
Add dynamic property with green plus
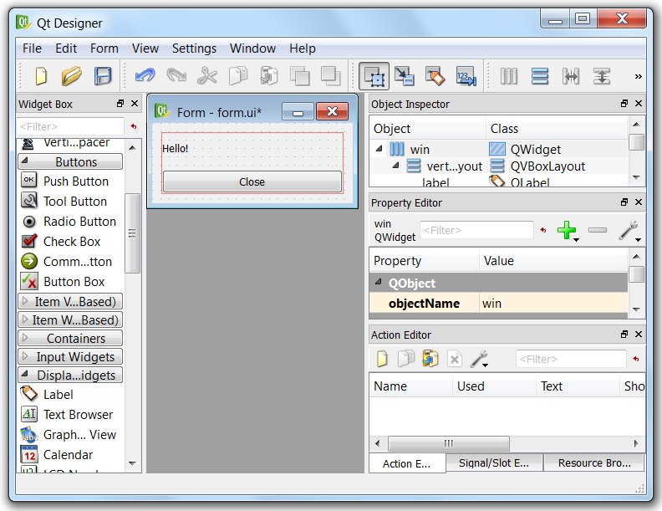pos(567,230)
